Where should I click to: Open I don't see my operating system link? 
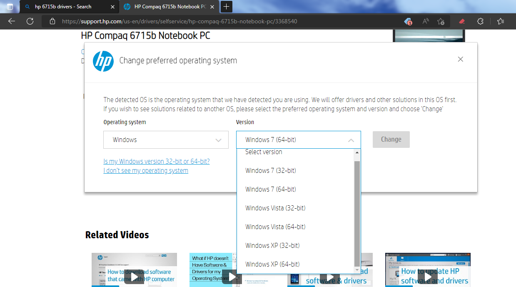[x=146, y=170]
